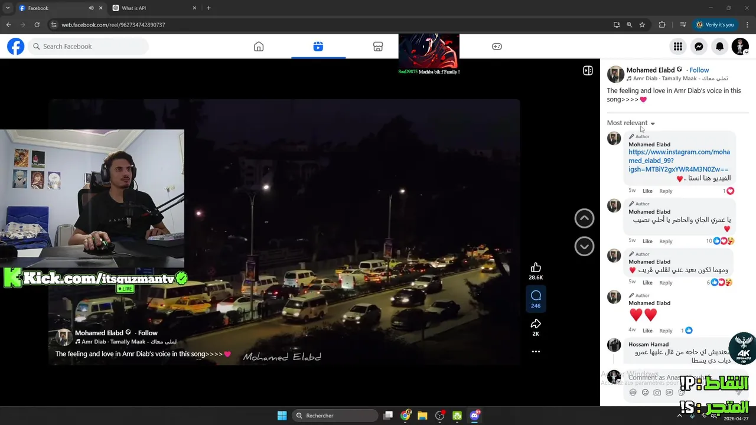The image size is (756, 425).
Task: Switch to the Facebook browser tab
Action: click(x=53, y=8)
